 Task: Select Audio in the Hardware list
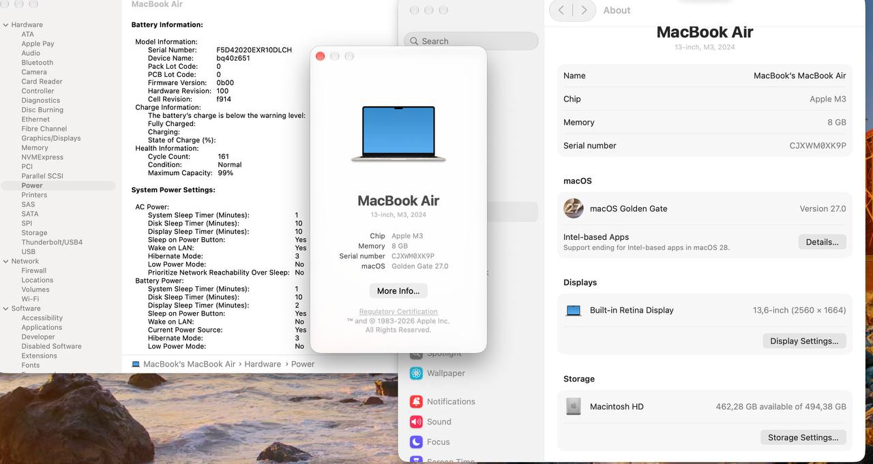[x=31, y=53]
